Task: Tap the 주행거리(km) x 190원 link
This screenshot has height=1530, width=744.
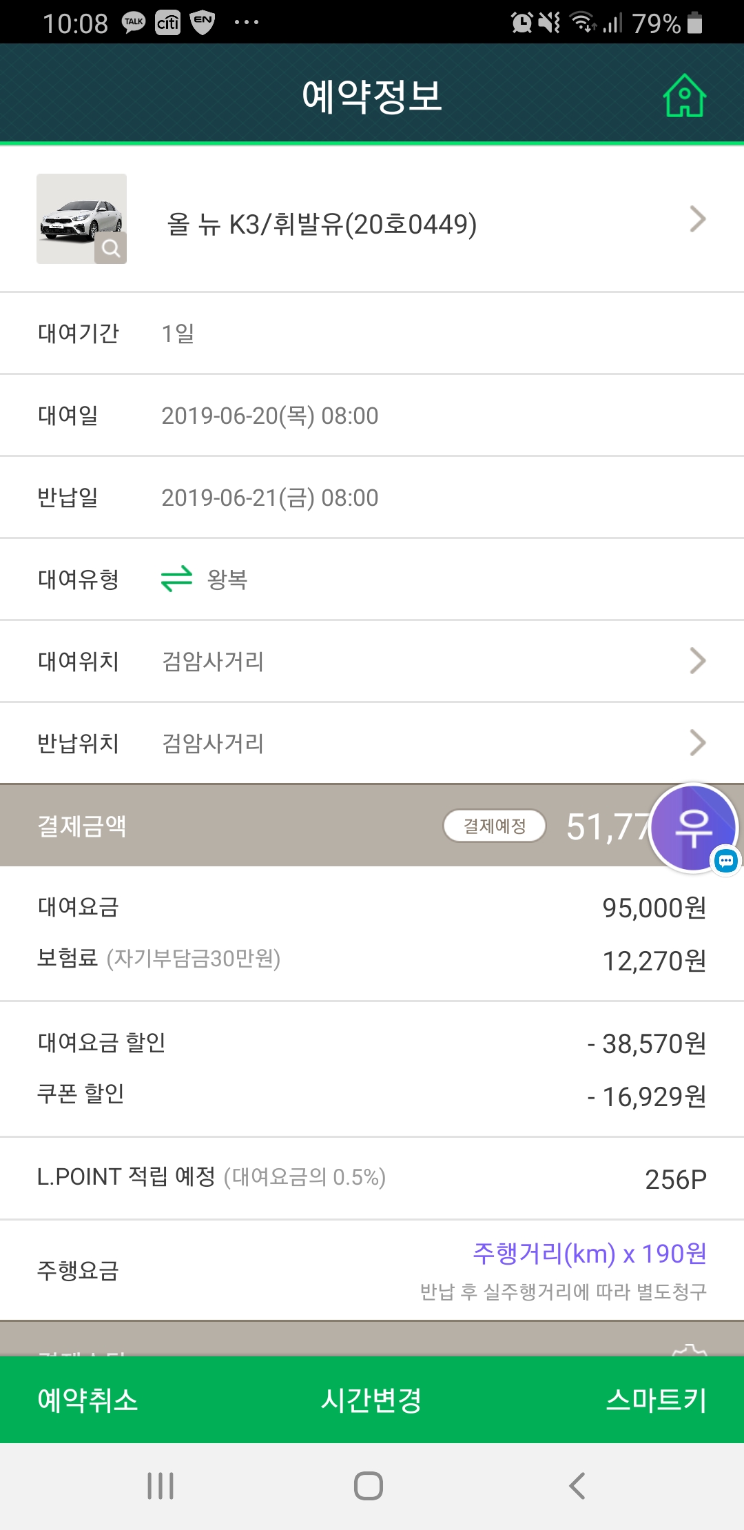Action: tap(590, 1254)
